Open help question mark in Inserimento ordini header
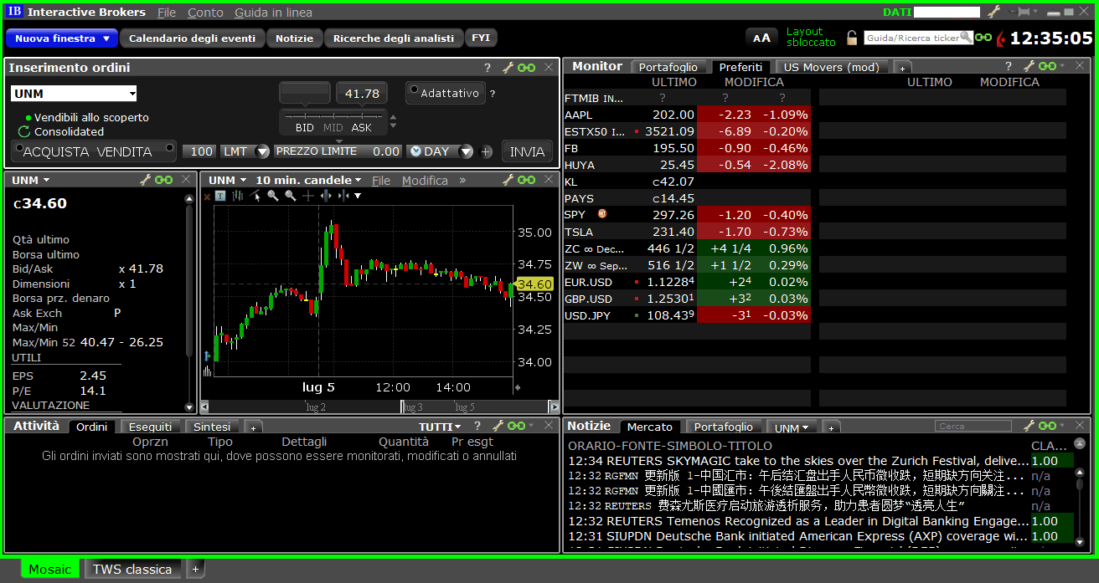The image size is (1099, 583). click(488, 68)
